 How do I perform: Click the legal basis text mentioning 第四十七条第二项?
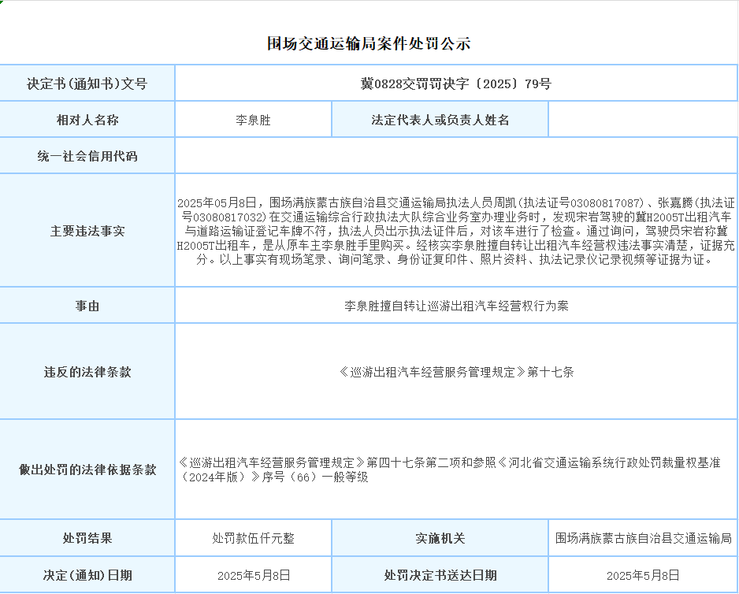pos(450,470)
